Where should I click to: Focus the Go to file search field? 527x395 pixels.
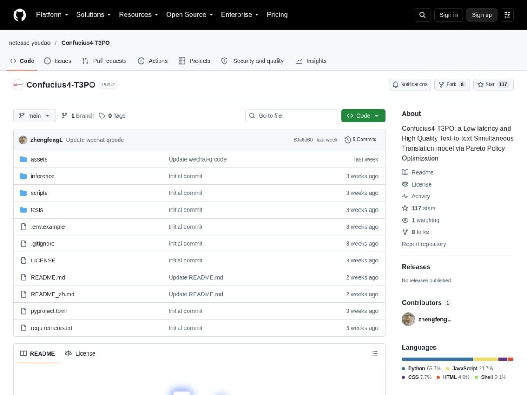click(292, 116)
